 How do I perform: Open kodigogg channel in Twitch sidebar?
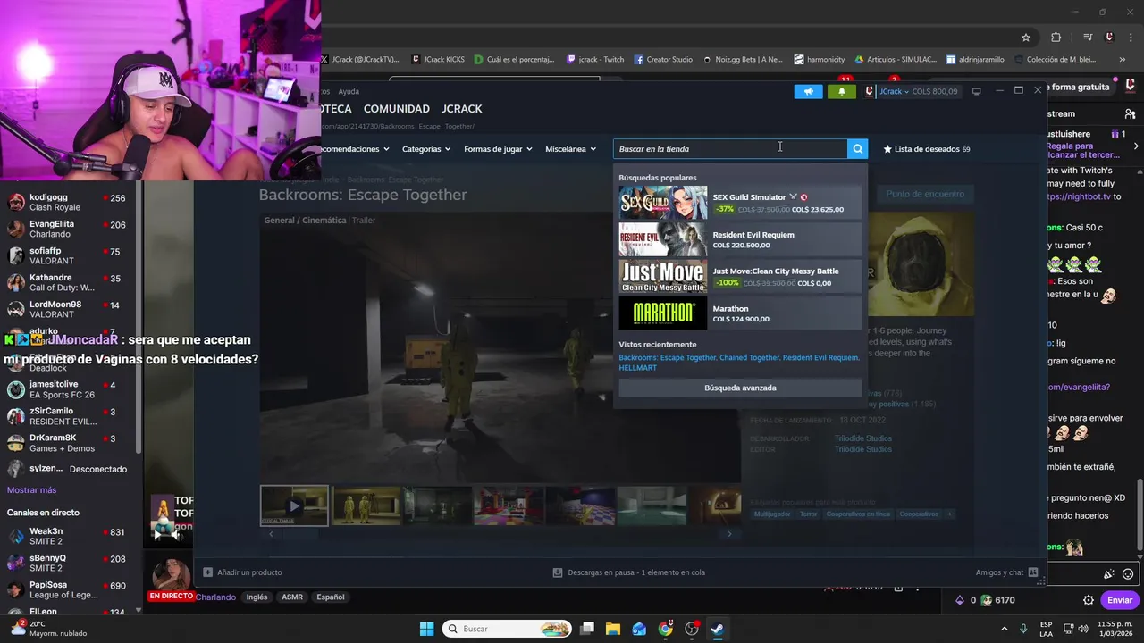(x=67, y=202)
